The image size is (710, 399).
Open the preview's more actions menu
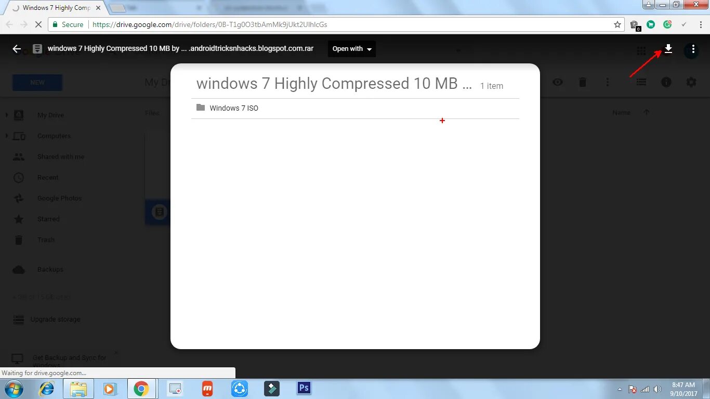pos(693,49)
